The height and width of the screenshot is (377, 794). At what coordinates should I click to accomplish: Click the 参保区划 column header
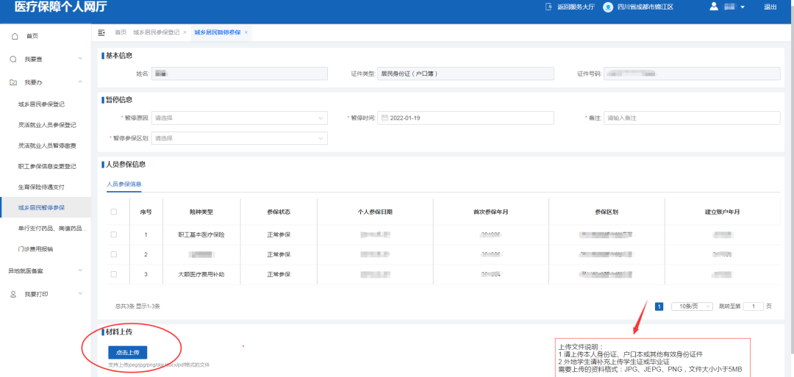point(606,212)
